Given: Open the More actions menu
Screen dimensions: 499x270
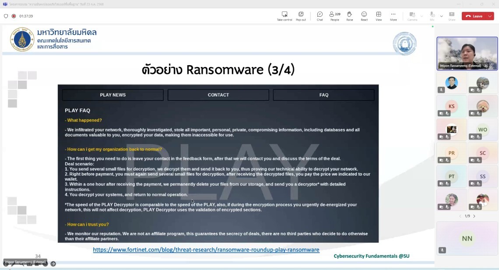Looking at the screenshot, I should [x=393, y=16].
